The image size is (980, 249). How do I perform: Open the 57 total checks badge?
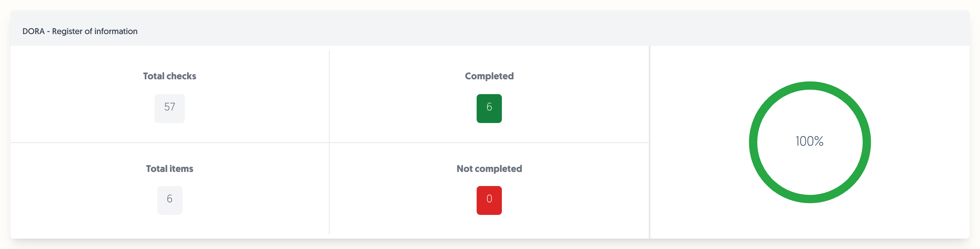click(x=170, y=108)
